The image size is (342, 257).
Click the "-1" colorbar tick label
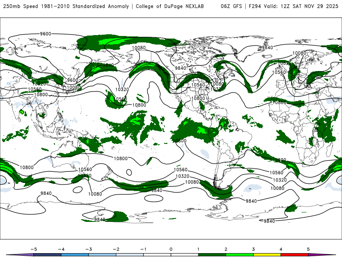(143, 249)
